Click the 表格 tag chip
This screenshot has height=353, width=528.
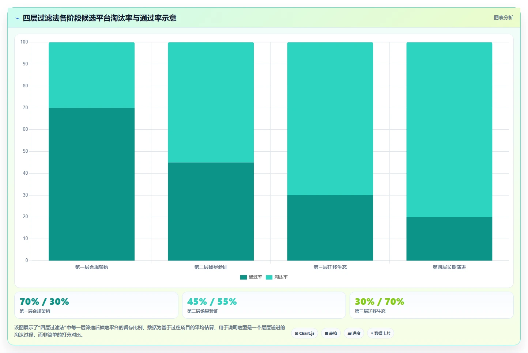(331, 333)
